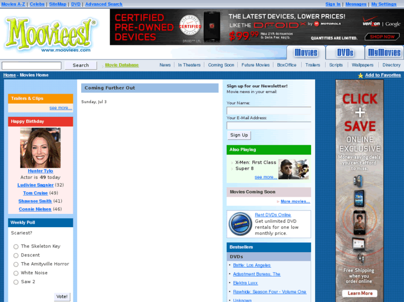
Task: Switch to the Movies tab
Action: pos(306,53)
